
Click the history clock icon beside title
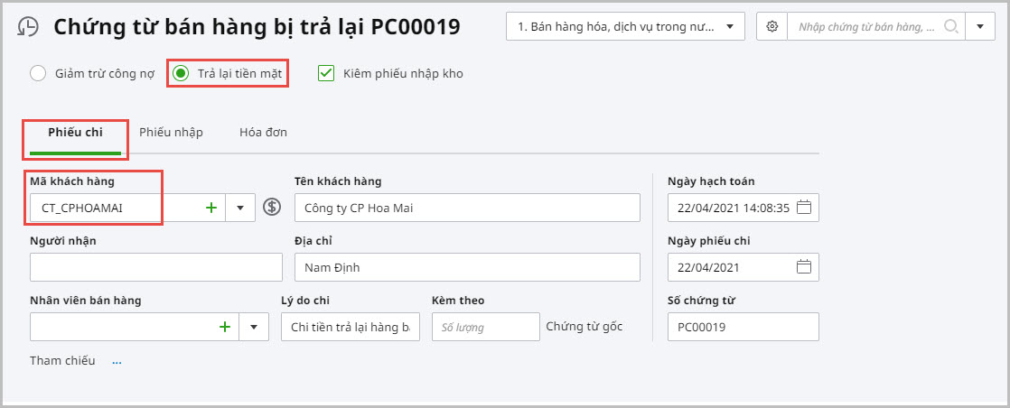pos(28,27)
